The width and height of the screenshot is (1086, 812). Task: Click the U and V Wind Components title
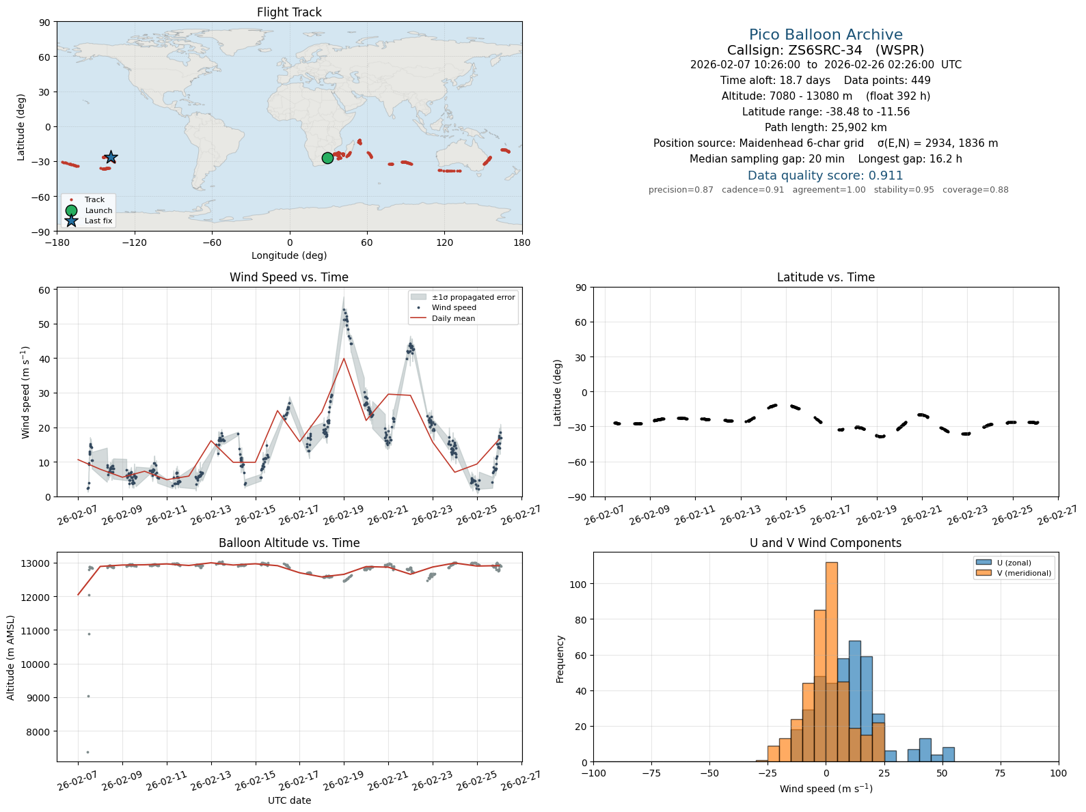(826, 543)
